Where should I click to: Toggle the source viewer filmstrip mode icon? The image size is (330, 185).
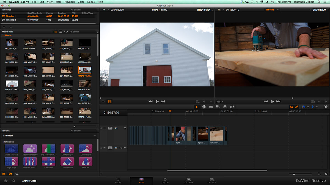[109, 102]
